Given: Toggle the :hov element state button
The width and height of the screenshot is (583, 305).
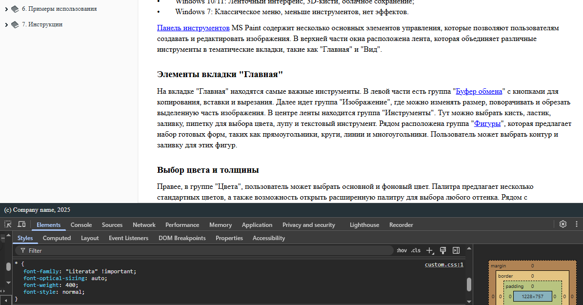Looking at the screenshot, I should point(402,250).
